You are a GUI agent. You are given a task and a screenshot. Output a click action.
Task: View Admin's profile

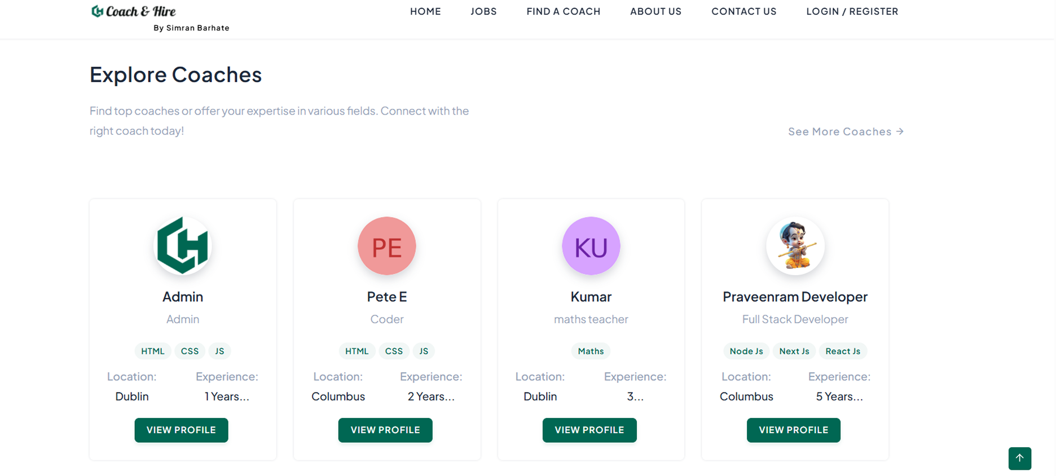181,430
